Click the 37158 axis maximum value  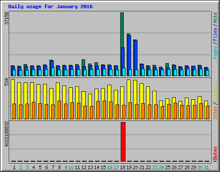[6, 18]
